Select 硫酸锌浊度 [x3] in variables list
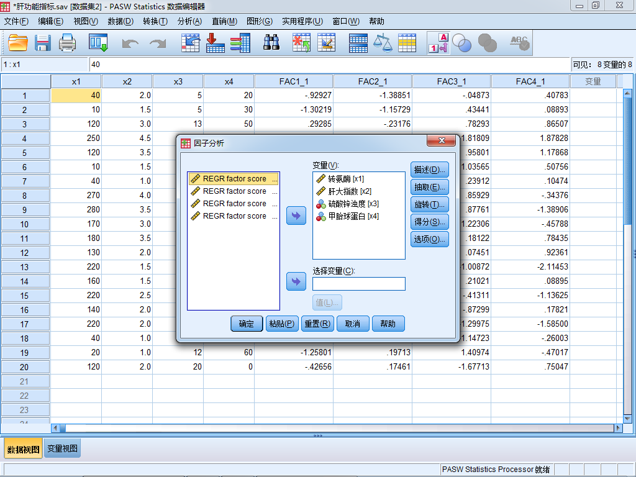Viewport: 636px width, 477px height. (x=347, y=204)
